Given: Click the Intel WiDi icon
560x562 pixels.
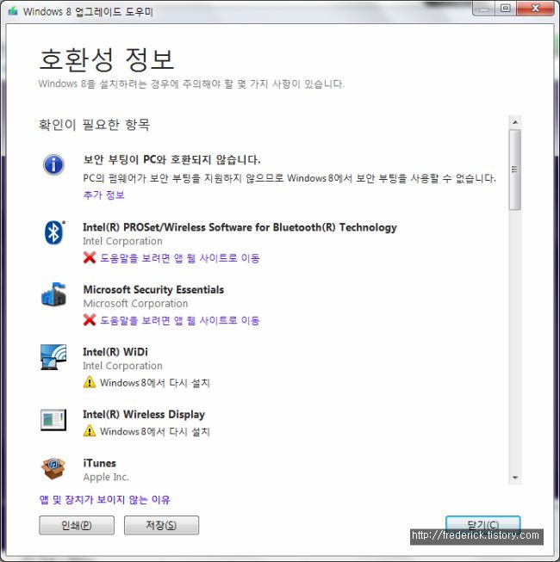Looking at the screenshot, I should tap(53, 357).
